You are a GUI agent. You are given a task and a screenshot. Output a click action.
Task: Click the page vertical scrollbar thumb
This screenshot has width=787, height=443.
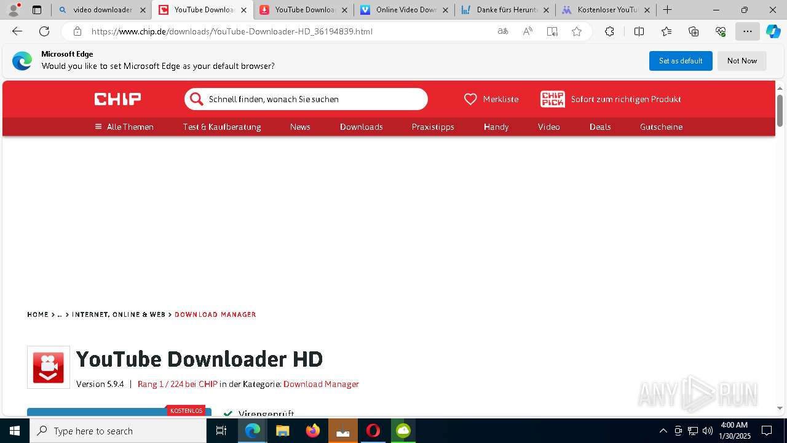(780, 111)
